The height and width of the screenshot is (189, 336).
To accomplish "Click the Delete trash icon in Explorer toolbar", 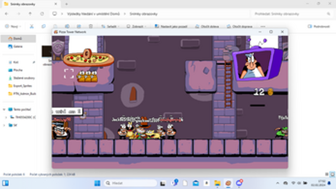I will tap(90, 26).
